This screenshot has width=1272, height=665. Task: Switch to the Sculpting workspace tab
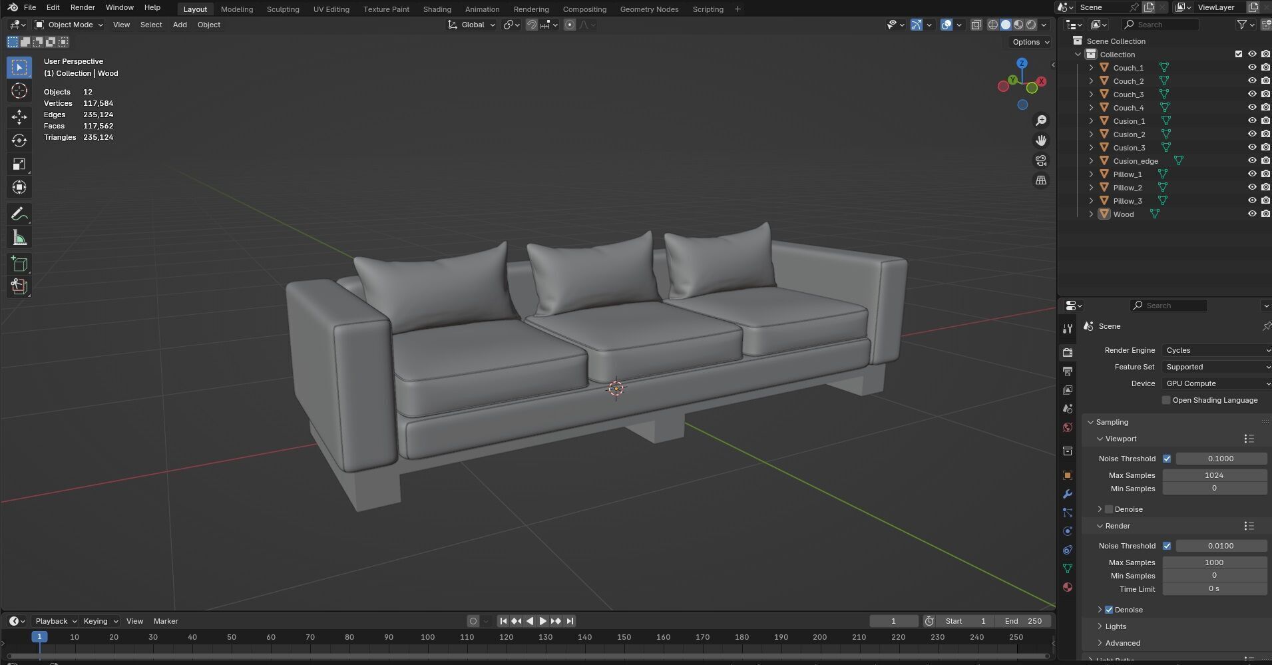tap(283, 9)
